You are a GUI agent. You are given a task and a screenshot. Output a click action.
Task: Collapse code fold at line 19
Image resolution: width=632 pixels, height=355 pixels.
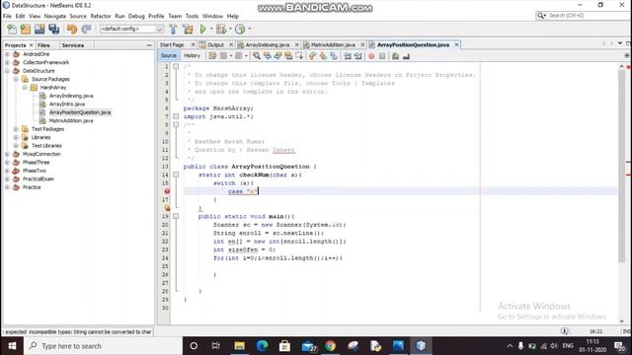click(x=176, y=216)
